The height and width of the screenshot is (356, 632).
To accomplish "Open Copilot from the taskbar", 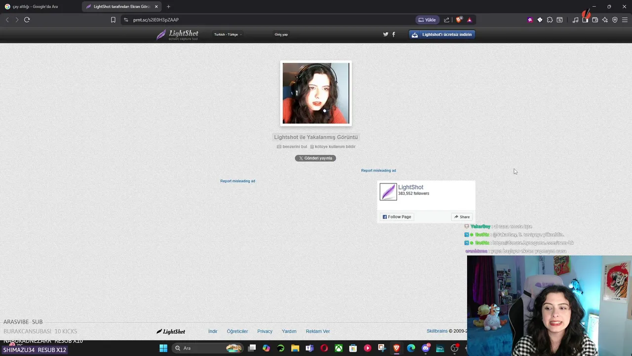I will point(266,348).
